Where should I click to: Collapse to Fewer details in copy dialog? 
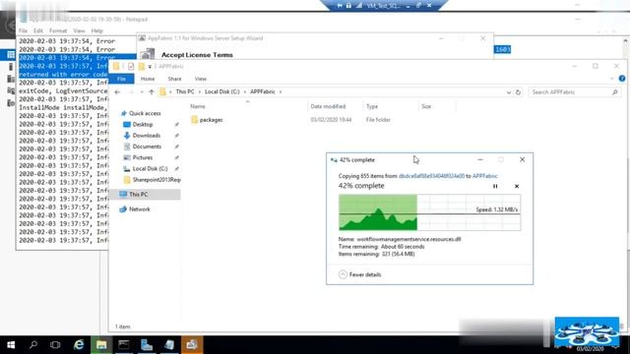pyautogui.click(x=360, y=274)
